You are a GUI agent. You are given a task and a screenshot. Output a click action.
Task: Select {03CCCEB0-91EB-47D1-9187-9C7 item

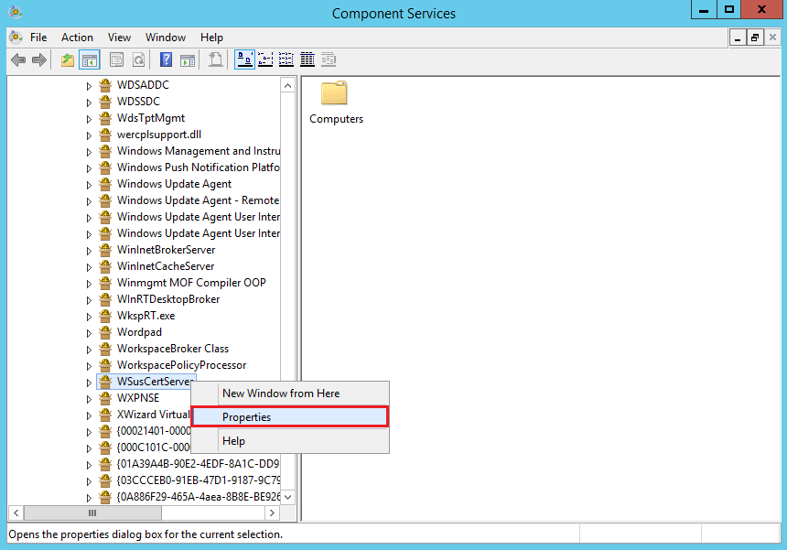tap(199, 480)
